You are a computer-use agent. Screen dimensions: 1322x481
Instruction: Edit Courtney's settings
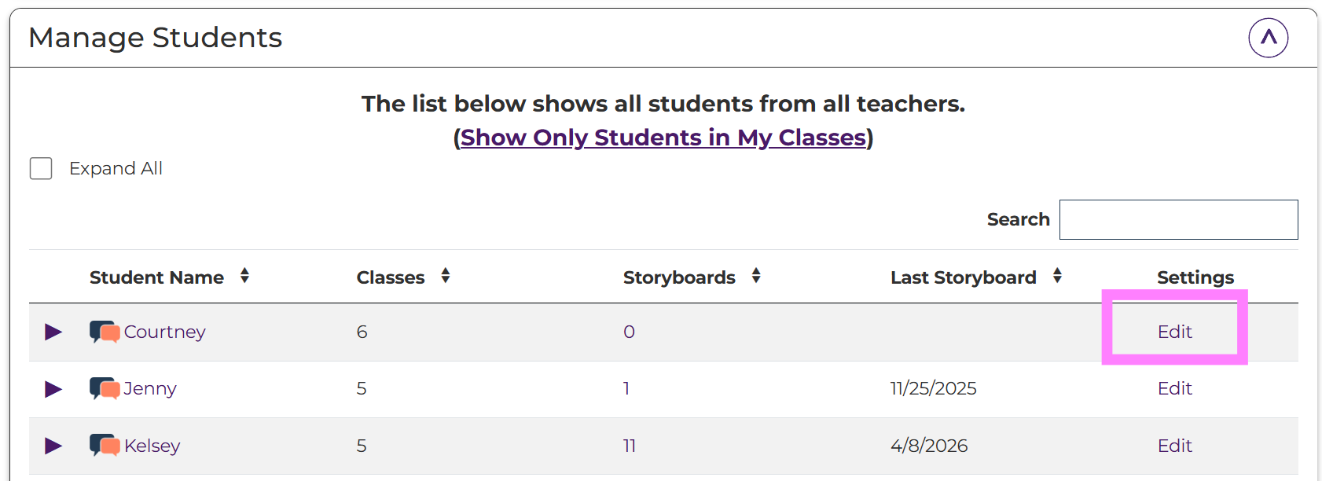point(1174,332)
